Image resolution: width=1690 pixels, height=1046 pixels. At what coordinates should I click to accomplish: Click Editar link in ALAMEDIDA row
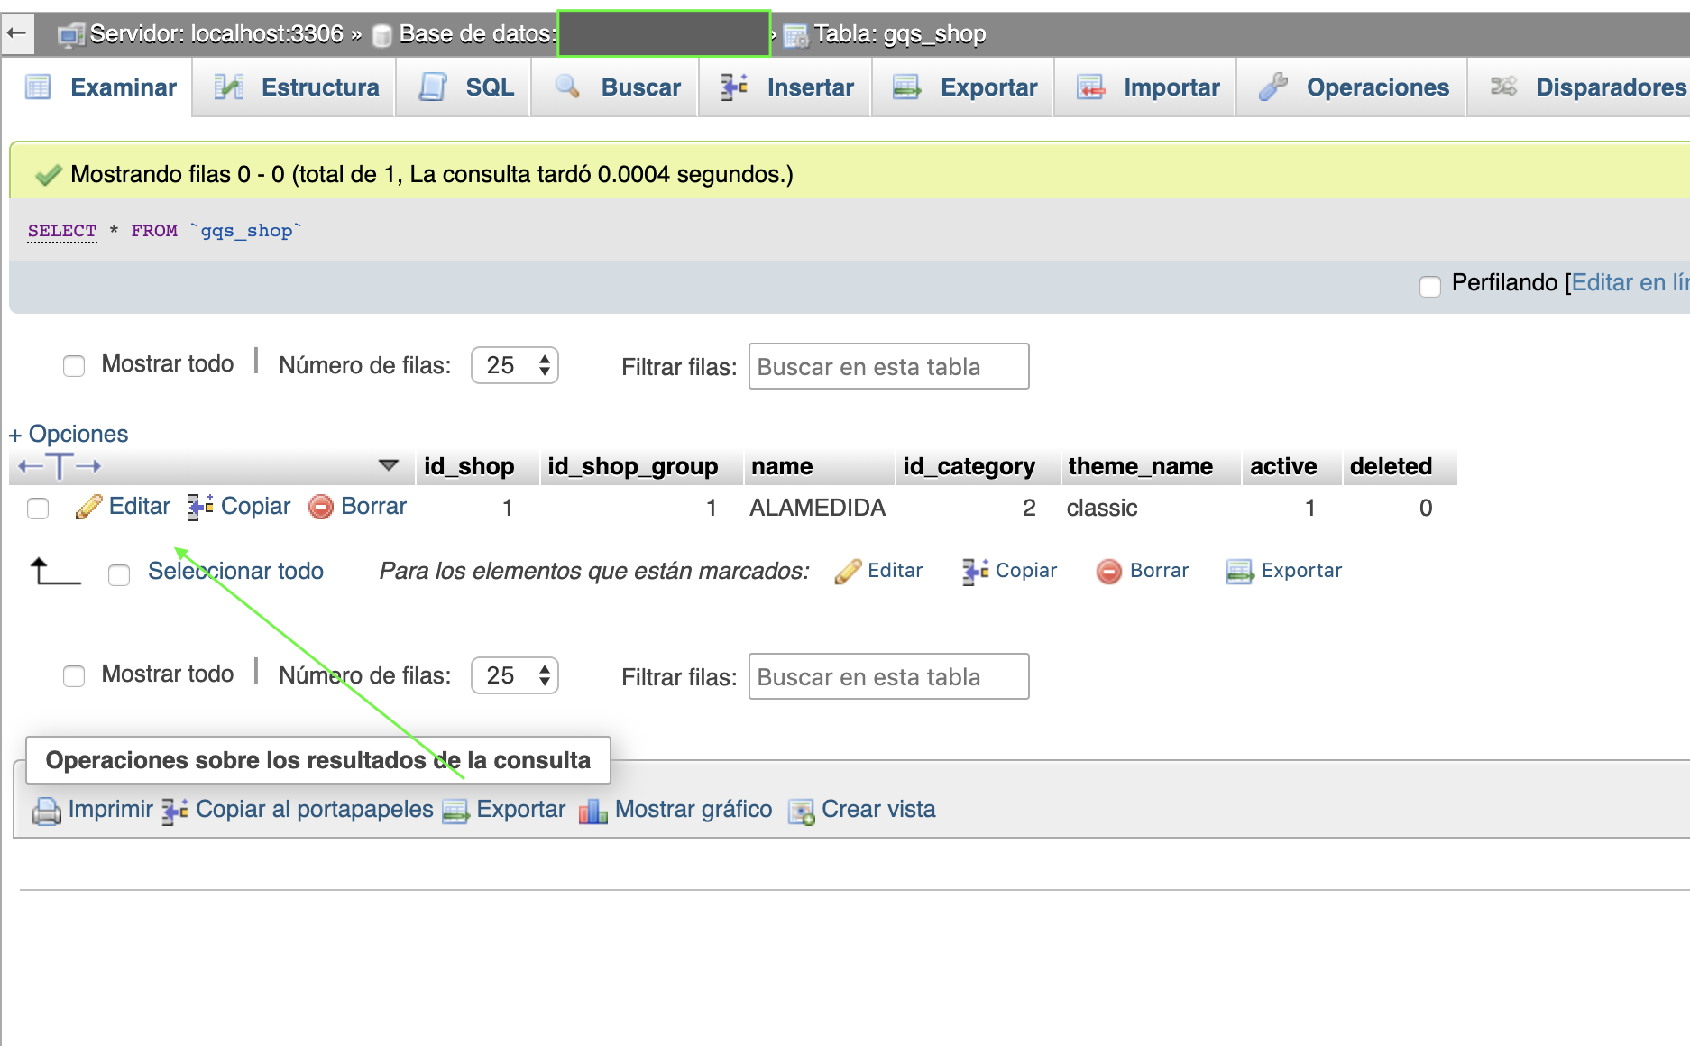[x=140, y=506]
